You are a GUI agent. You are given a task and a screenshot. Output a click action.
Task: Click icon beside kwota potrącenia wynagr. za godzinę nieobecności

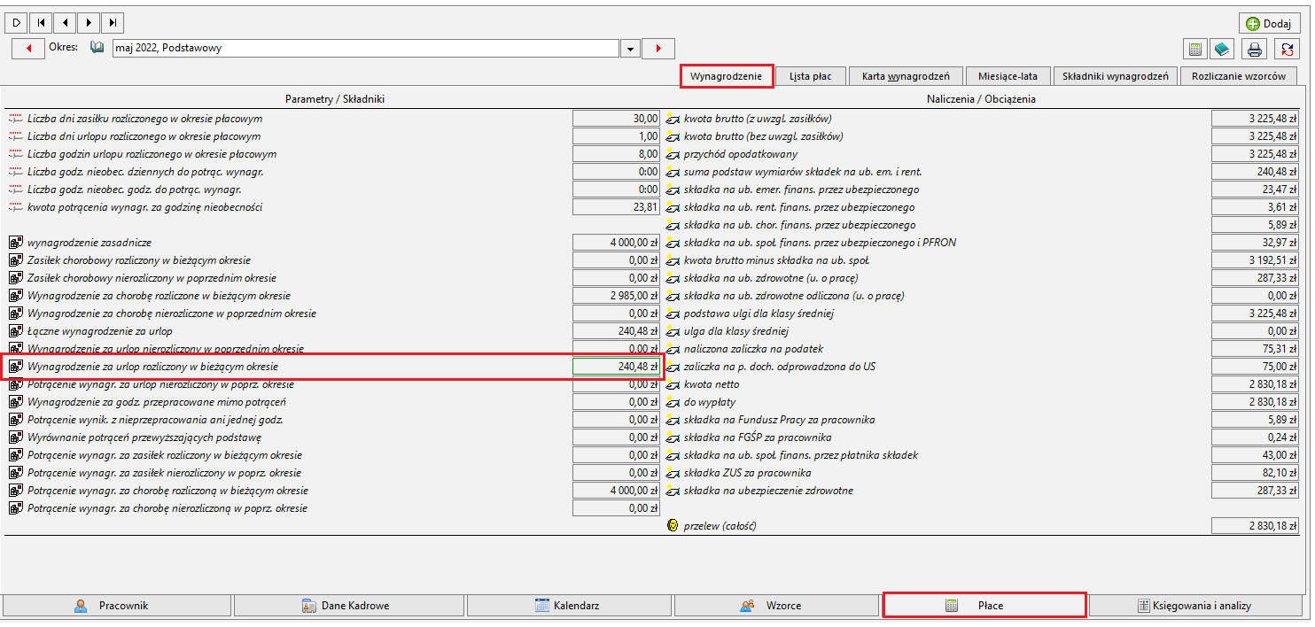(15, 207)
